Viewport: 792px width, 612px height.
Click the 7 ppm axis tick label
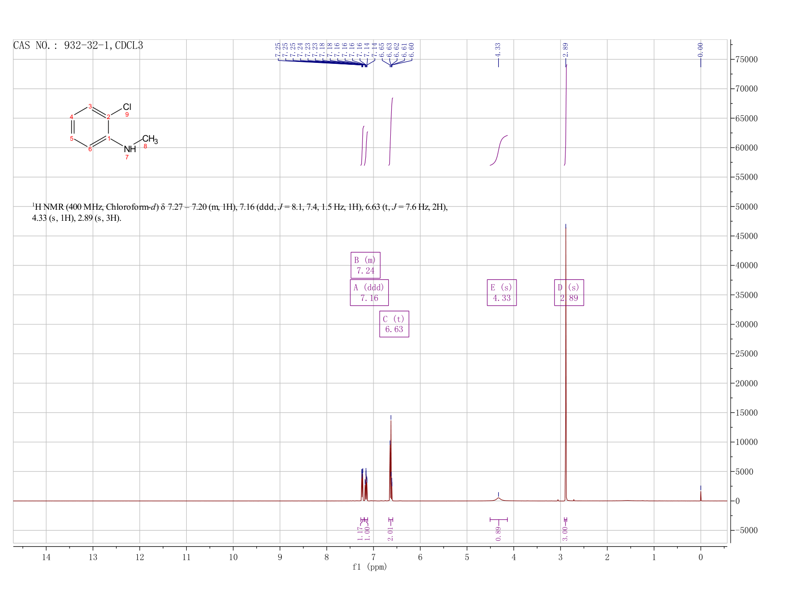tap(373, 557)
